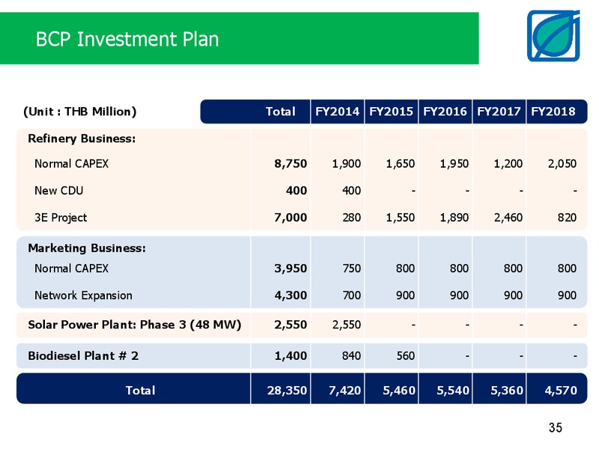
Task: Click the 3E Project total 7,000
Action: [x=291, y=218]
